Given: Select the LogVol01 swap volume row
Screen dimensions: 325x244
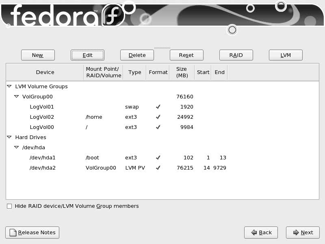Looking at the screenshot, I should (x=162, y=107).
